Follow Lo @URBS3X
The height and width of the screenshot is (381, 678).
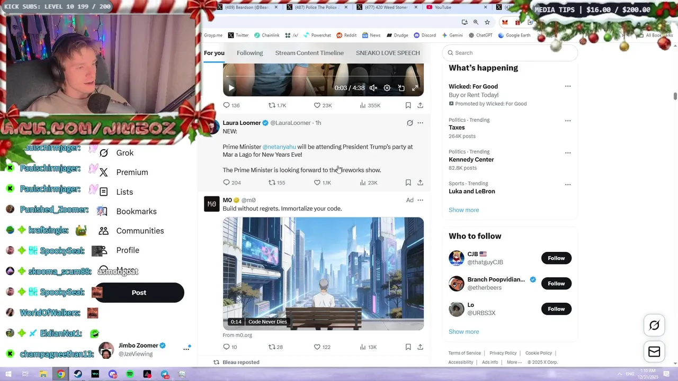(x=556, y=309)
